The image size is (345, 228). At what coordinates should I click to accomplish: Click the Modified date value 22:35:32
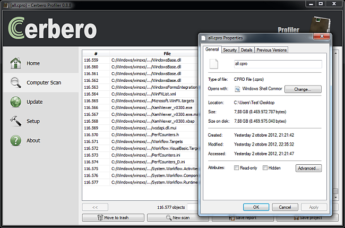pyautogui.click(x=264, y=144)
